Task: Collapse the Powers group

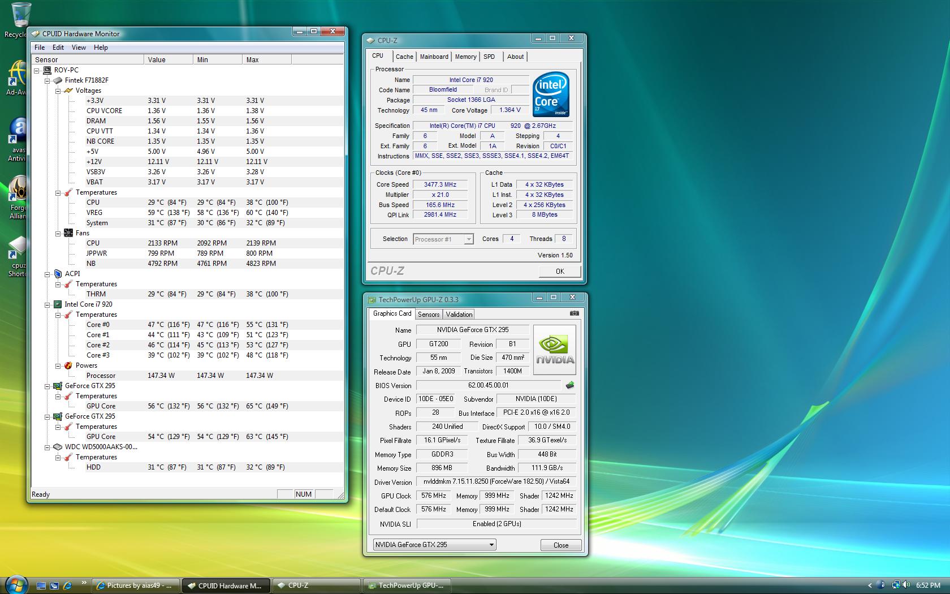Action: (x=58, y=365)
